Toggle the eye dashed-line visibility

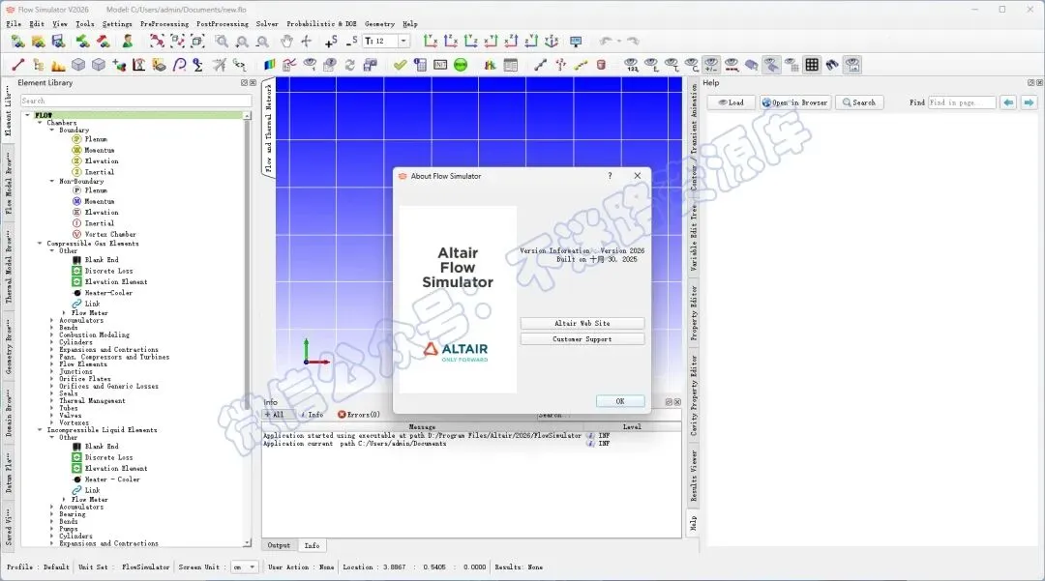(731, 65)
